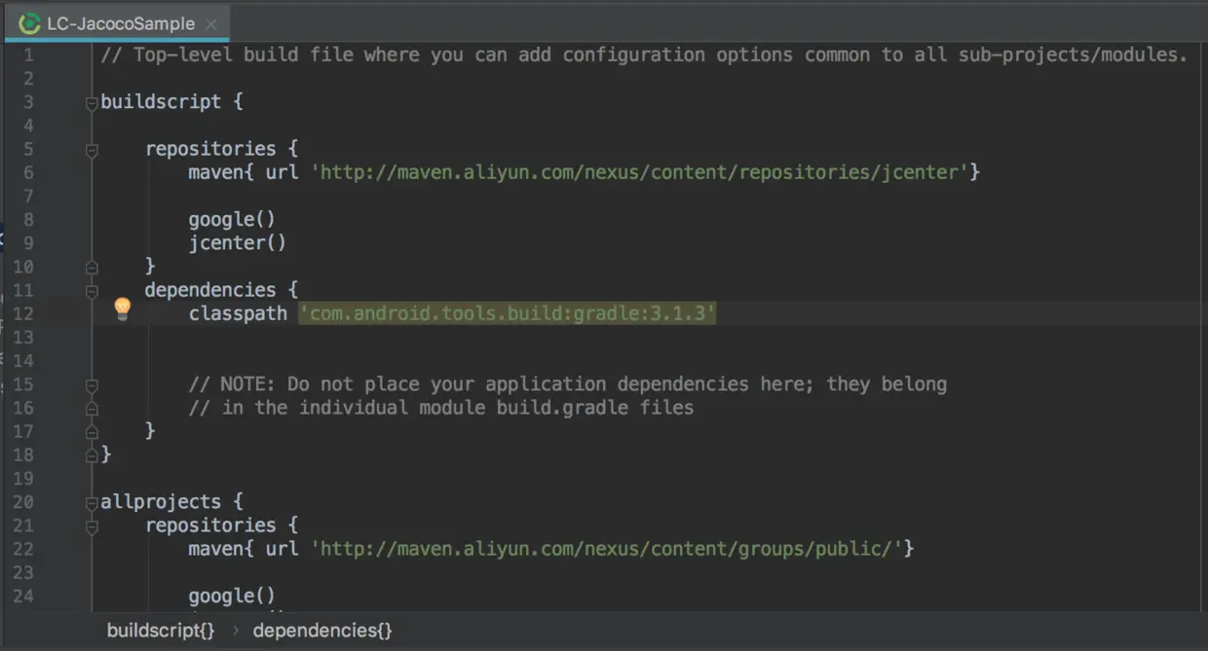This screenshot has height=651, width=1208.
Task: Collapse the NOTE comment fold marker on line 15
Action: click(x=92, y=385)
